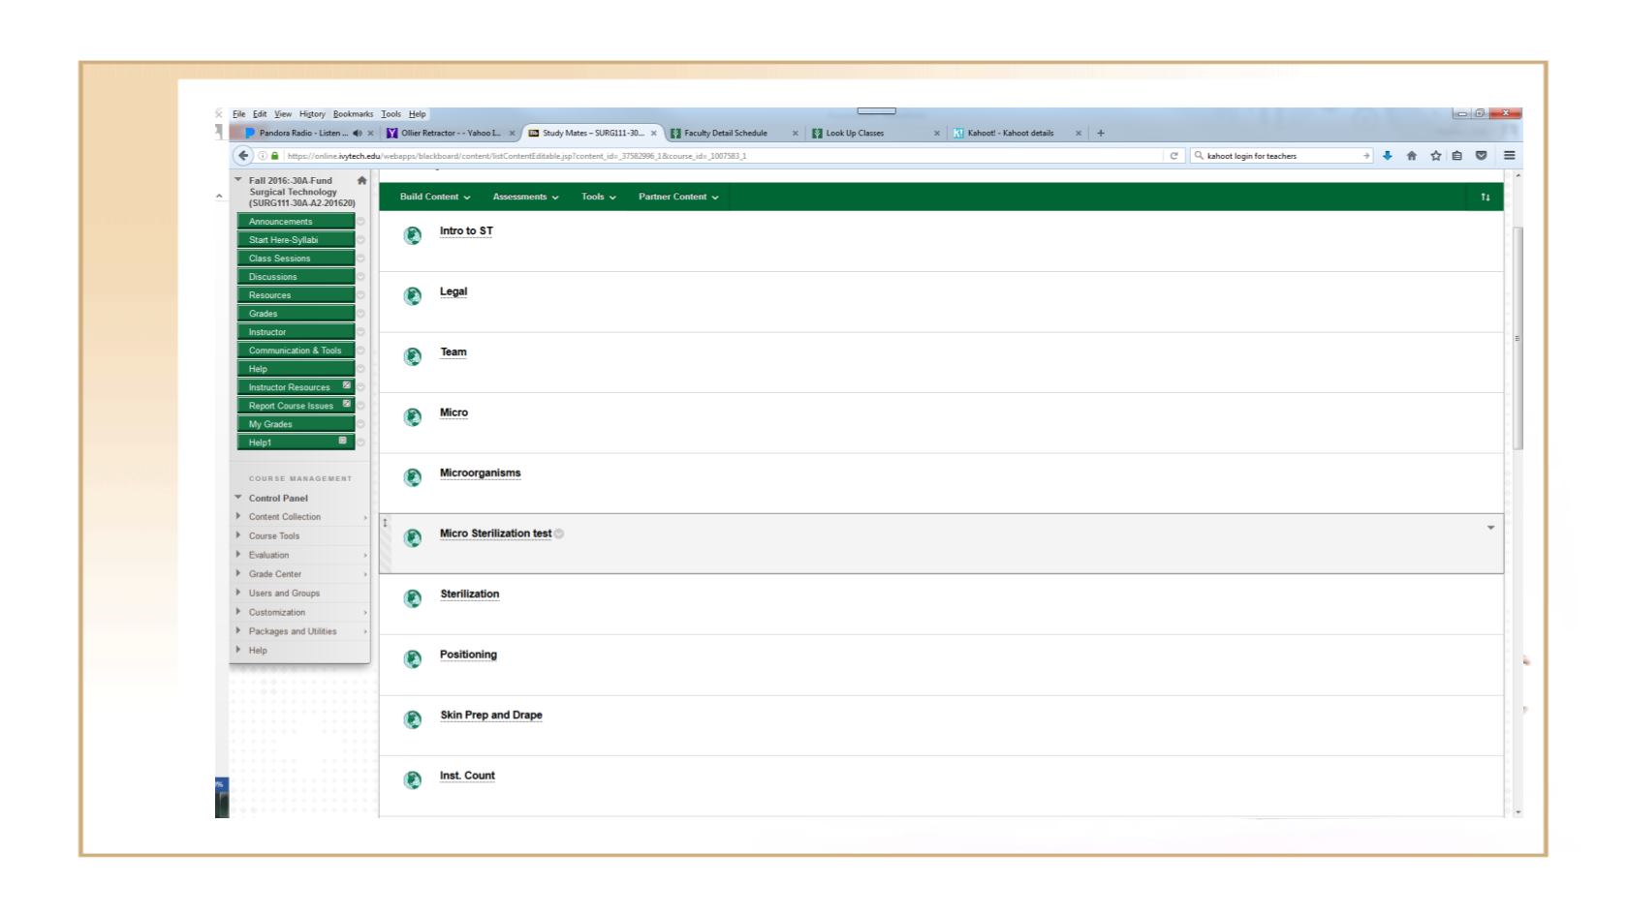Open the Build Content dropdown
Image resolution: width=1628 pixels, height=915 pixels.
coord(434,198)
